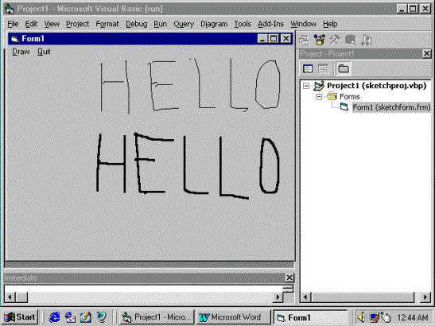Open the Quit menu on Form1
The image size is (435, 326).
click(x=44, y=52)
